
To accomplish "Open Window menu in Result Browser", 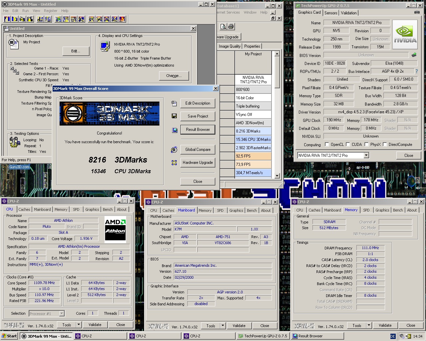I will 250,12.
